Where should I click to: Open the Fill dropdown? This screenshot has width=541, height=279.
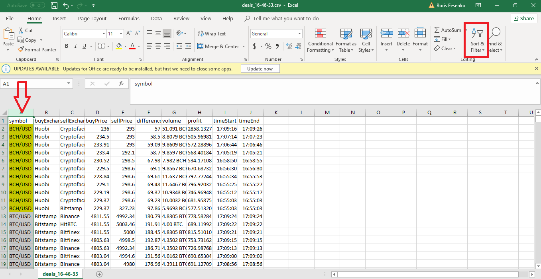[x=443, y=39]
